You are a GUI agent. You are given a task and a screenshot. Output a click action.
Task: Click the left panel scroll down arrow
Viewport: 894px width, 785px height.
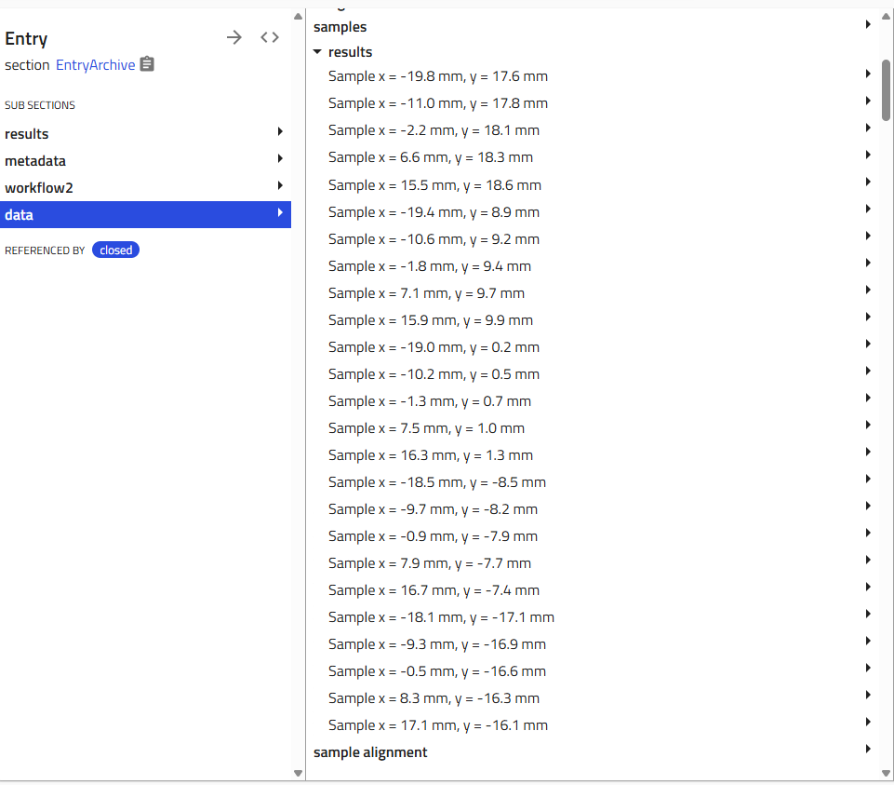(298, 773)
